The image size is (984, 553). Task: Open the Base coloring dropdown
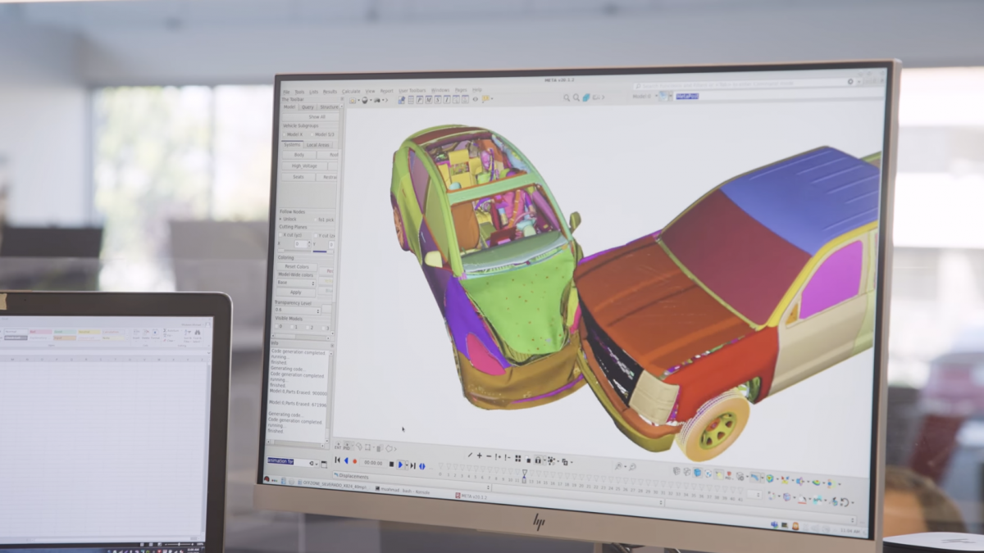[x=296, y=283]
